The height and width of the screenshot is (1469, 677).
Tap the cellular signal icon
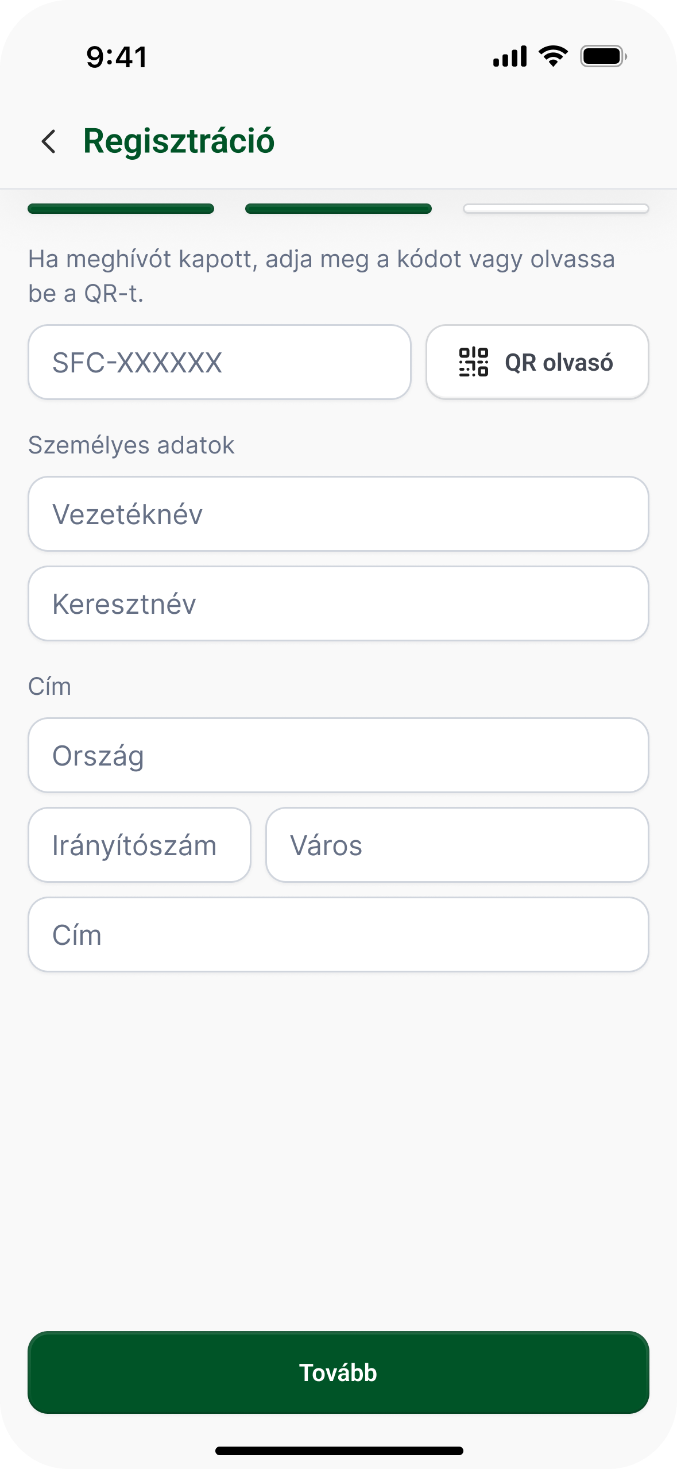point(510,56)
